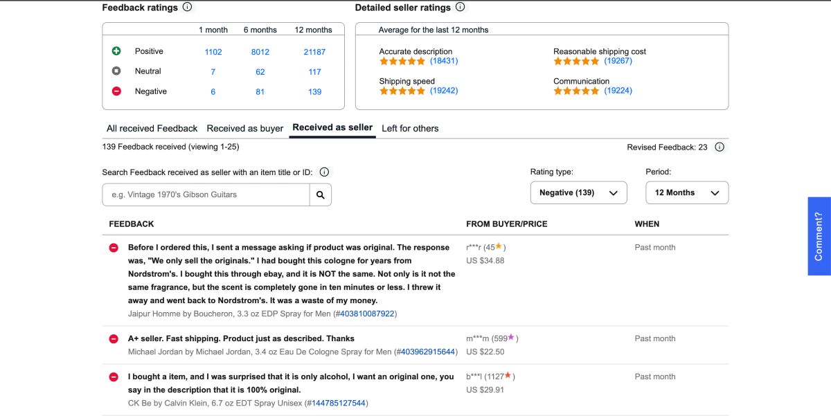Open the Revised Feedback info icon
This screenshot has width=831, height=416.
click(719, 147)
